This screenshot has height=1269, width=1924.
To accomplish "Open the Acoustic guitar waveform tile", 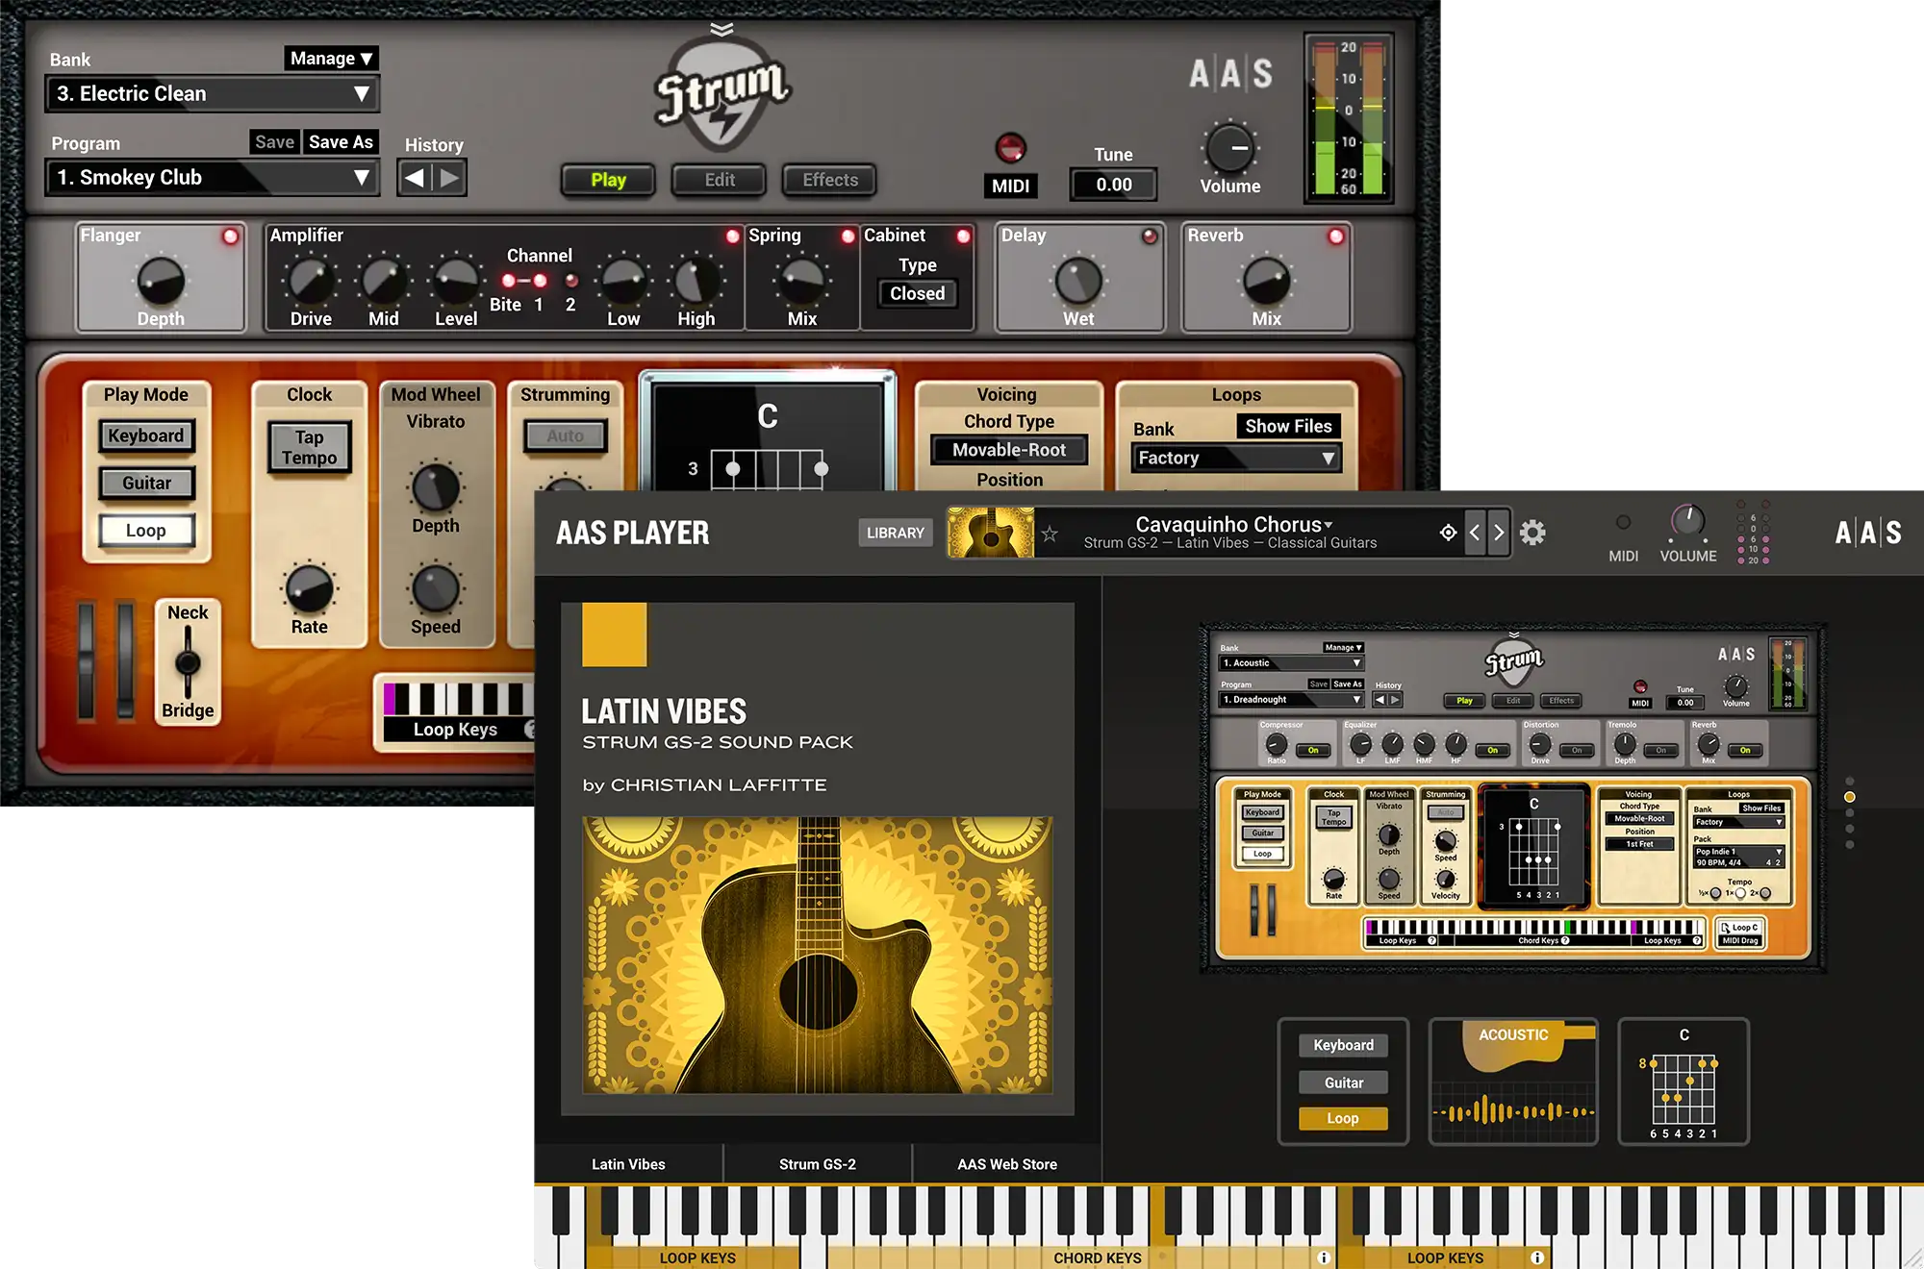I will 1513,1082.
